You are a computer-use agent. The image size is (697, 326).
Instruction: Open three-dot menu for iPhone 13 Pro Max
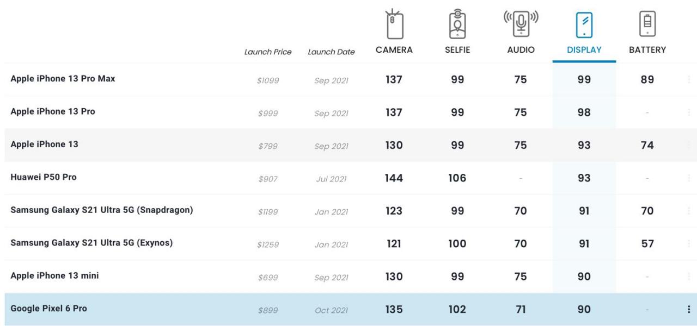689,80
